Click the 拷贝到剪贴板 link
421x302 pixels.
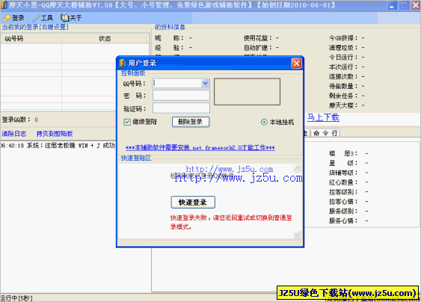pyautogui.click(x=55, y=134)
